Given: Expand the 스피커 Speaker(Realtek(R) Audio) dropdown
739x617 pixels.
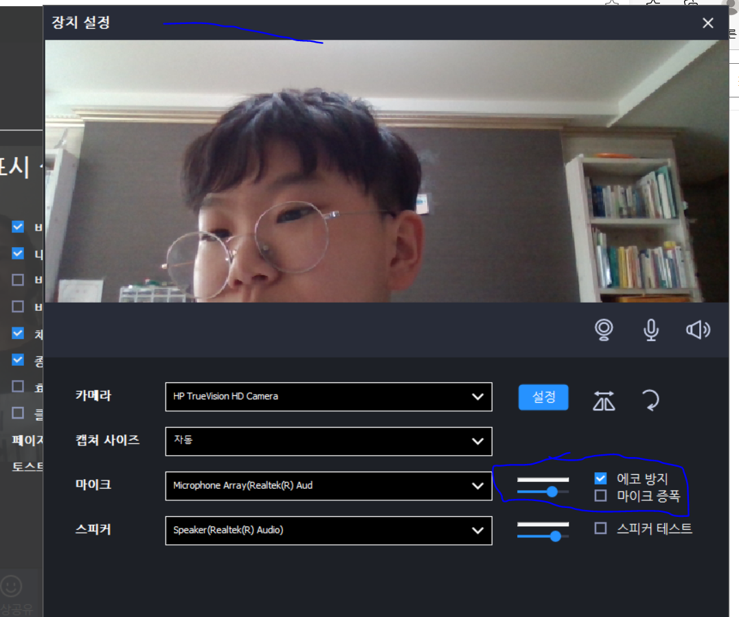Looking at the screenshot, I should 328,531.
